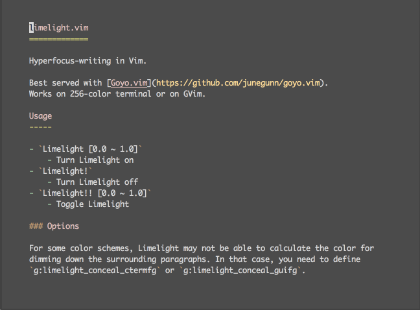Place cursor on the Usage heading
The image size is (420, 310).
pos(40,116)
